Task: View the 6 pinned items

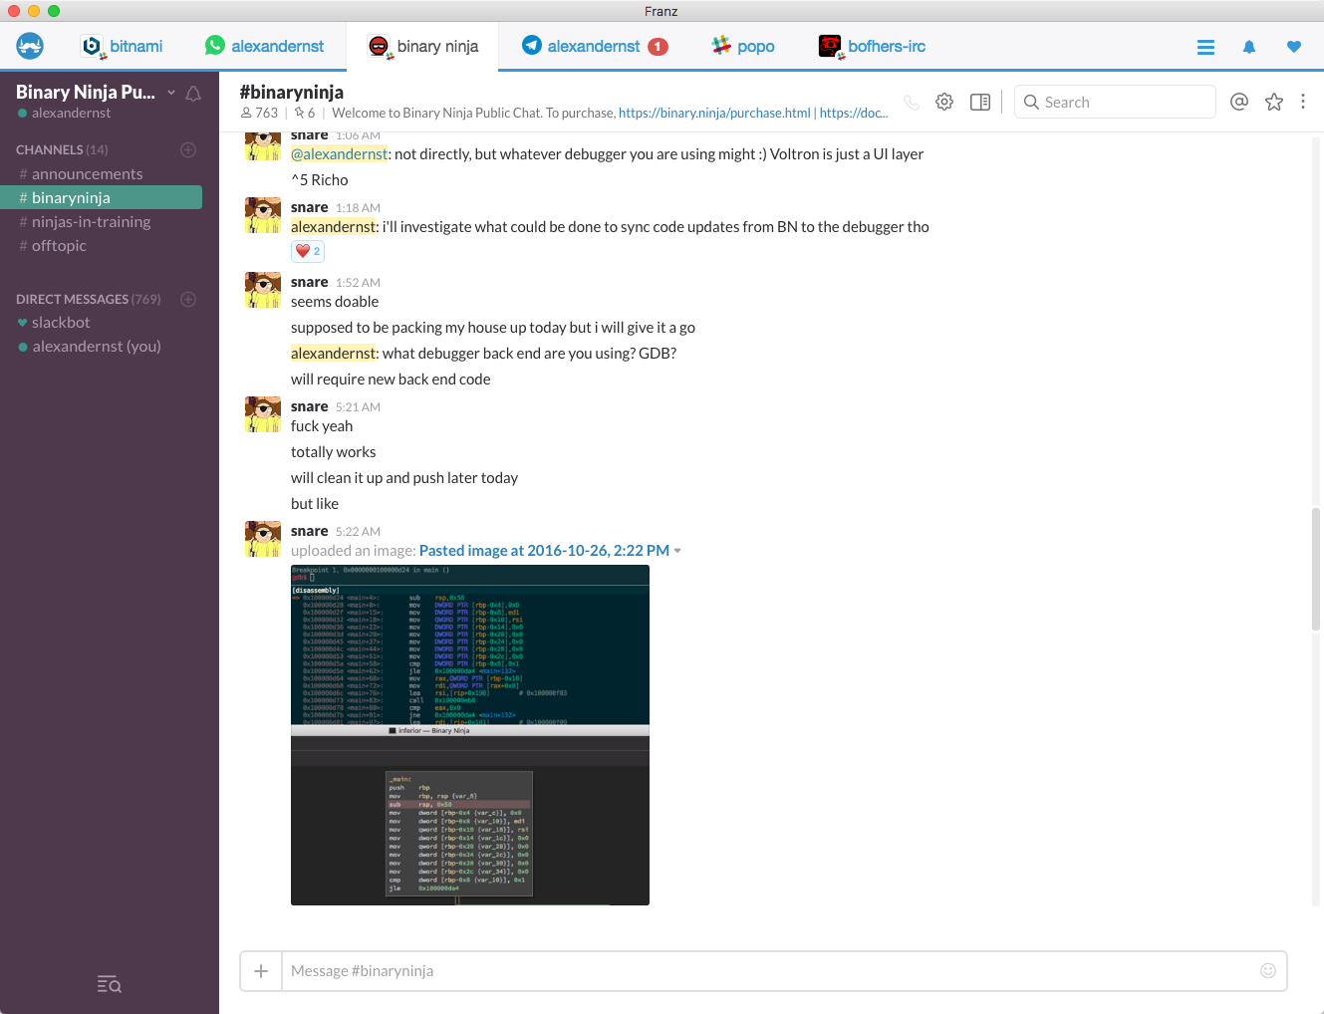Action: click(x=305, y=113)
